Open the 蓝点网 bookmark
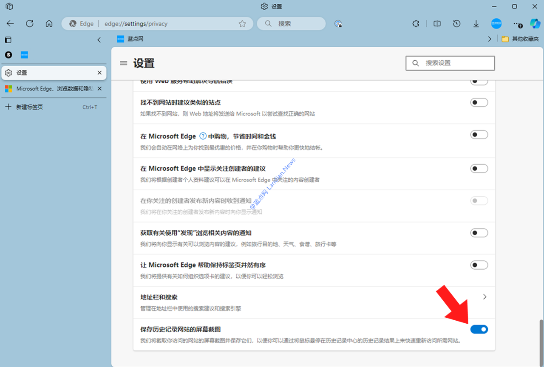The height and width of the screenshot is (367, 544). 130,39
